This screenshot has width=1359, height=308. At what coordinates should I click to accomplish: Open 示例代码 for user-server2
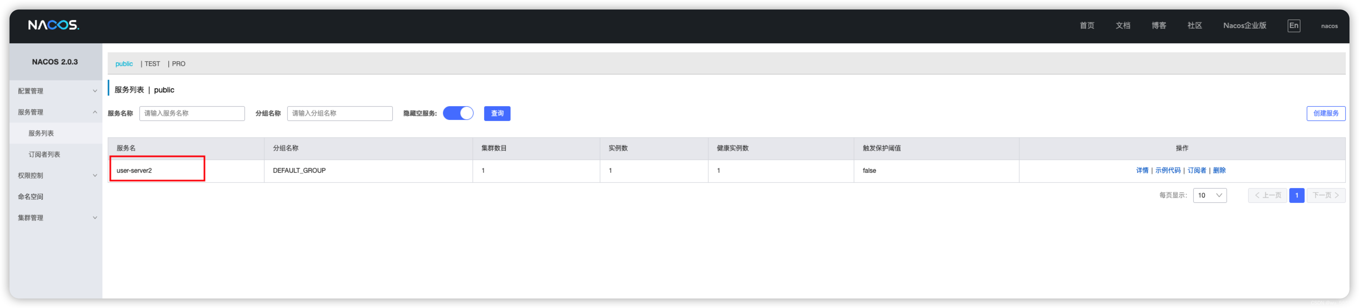[1168, 171]
